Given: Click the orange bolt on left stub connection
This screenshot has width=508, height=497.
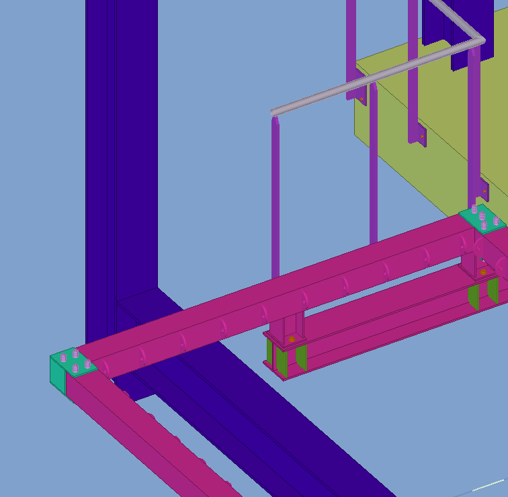Looking at the screenshot, I should tap(292, 340).
